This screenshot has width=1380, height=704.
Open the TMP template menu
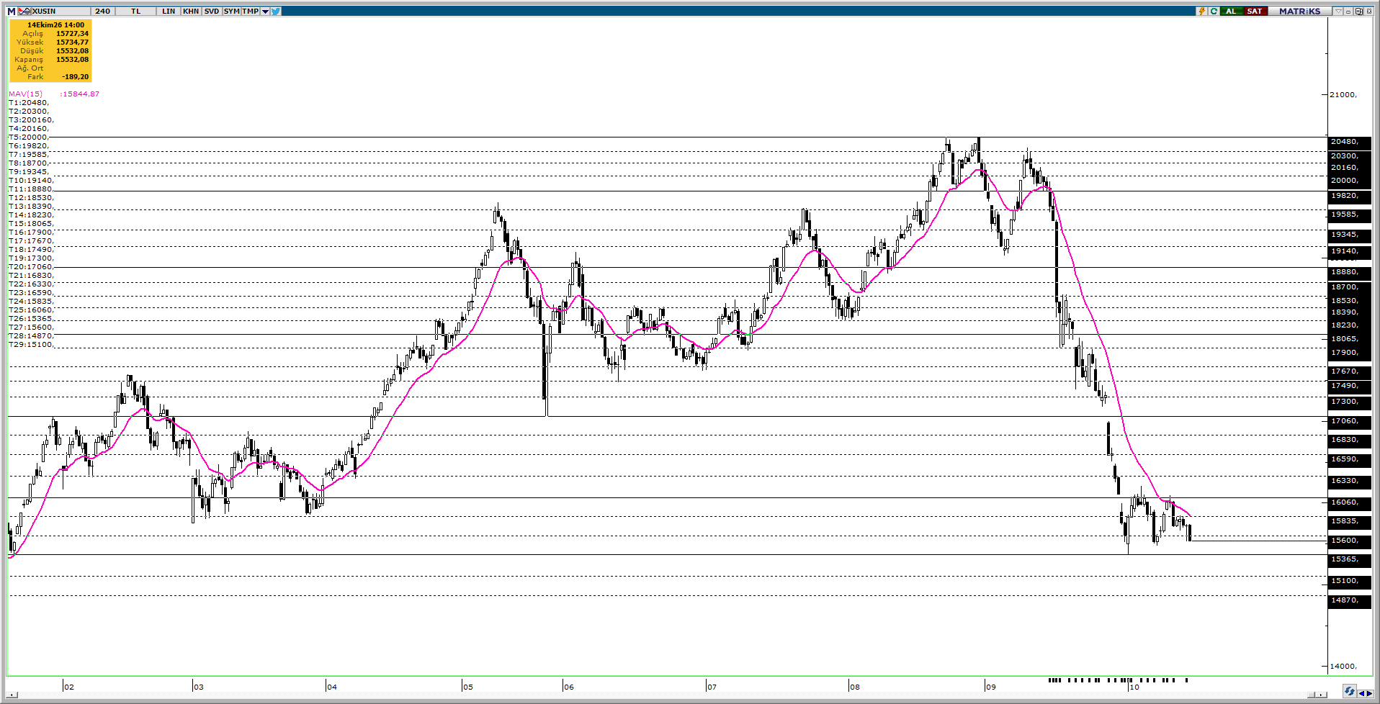pyautogui.click(x=250, y=12)
